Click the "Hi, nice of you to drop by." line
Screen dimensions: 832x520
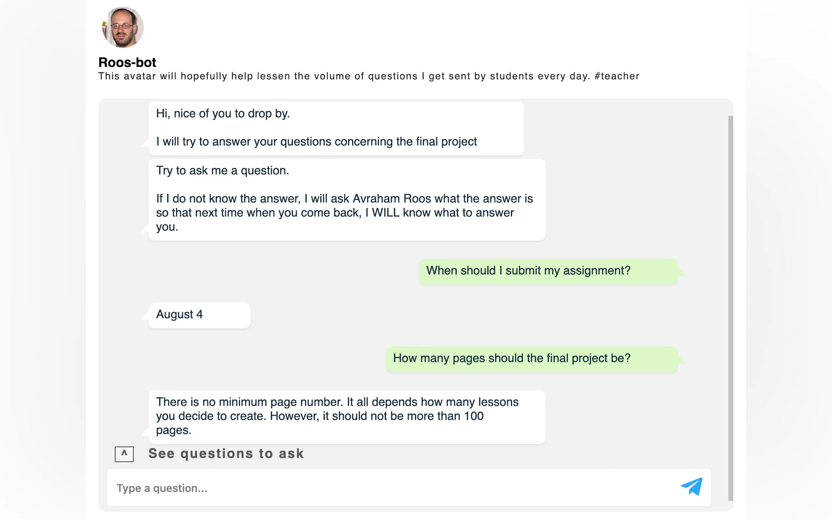click(223, 114)
